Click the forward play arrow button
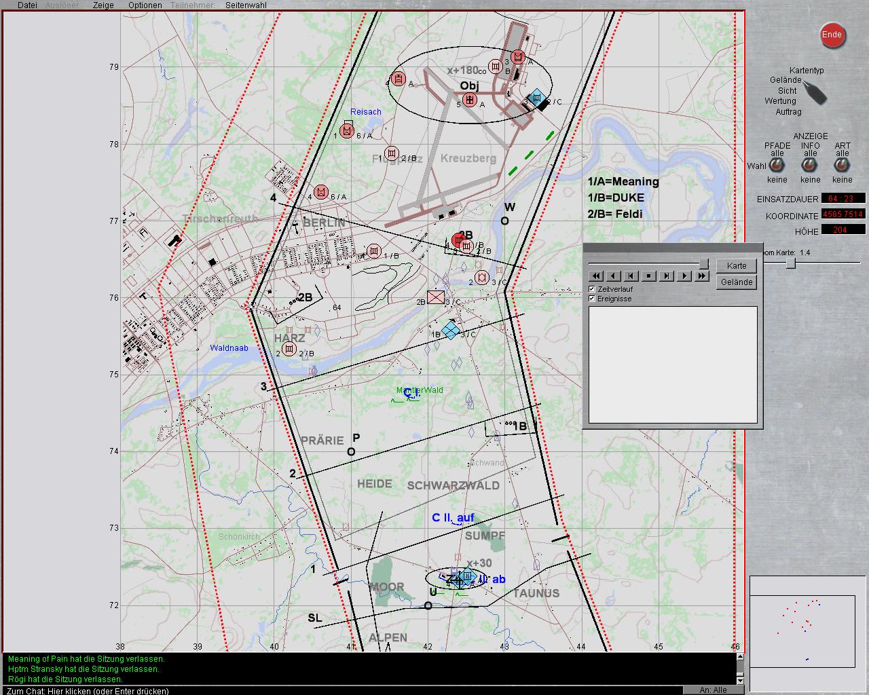Screen dimensions: 869x695 (x=684, y=276)
